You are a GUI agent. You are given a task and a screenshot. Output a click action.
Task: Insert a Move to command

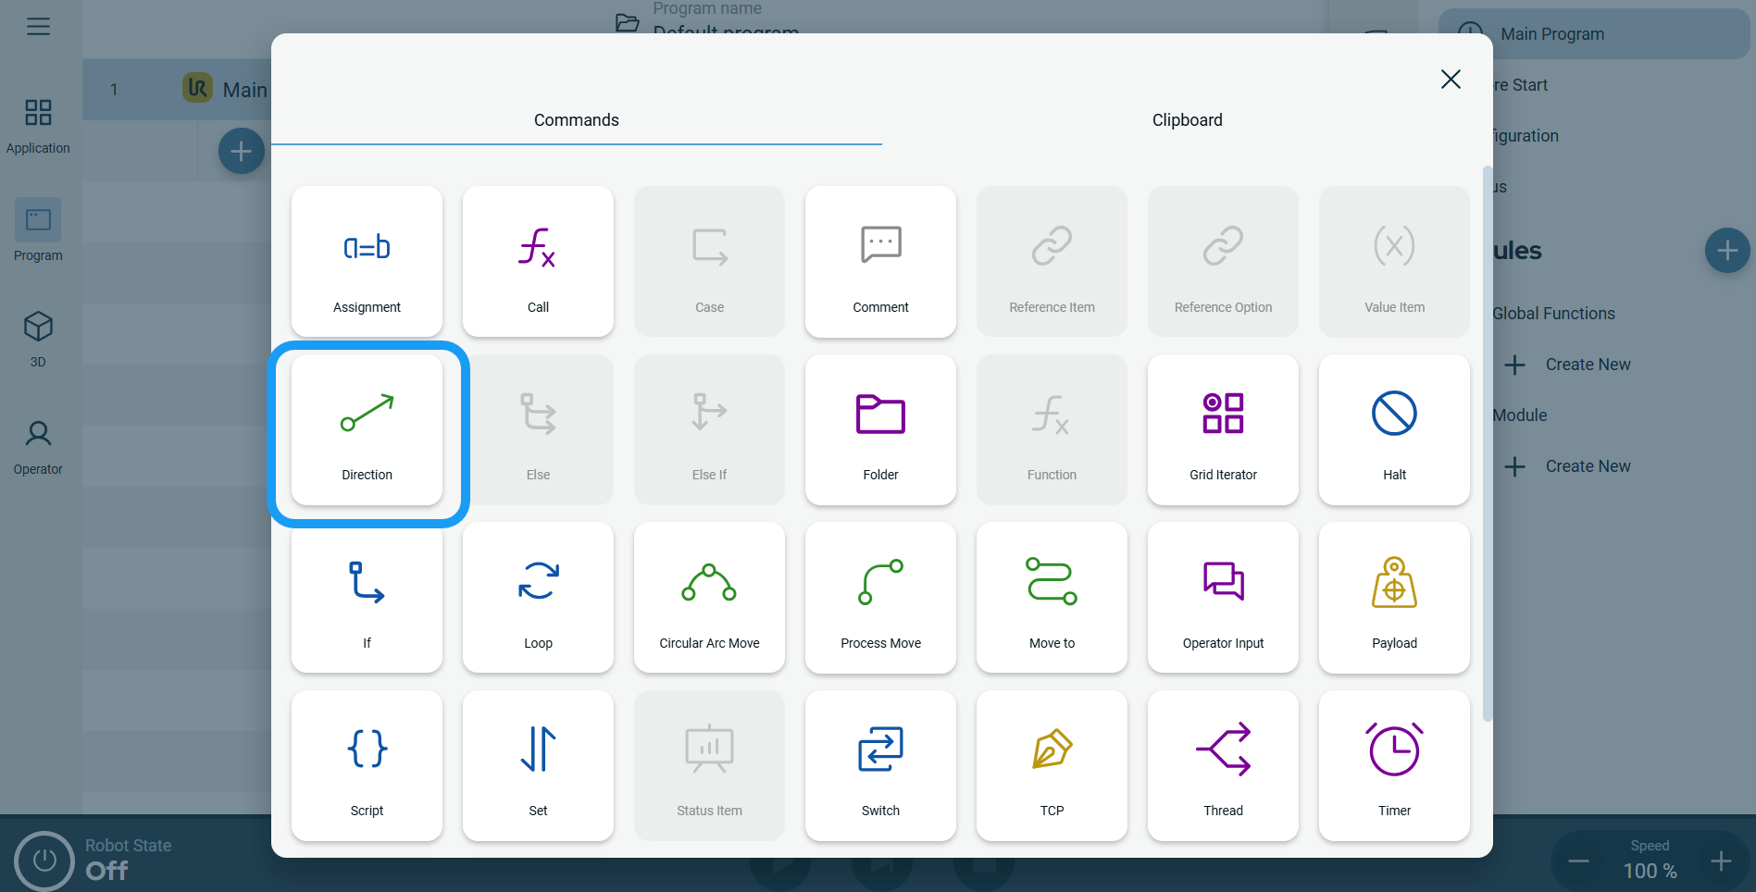(1052, 598)
